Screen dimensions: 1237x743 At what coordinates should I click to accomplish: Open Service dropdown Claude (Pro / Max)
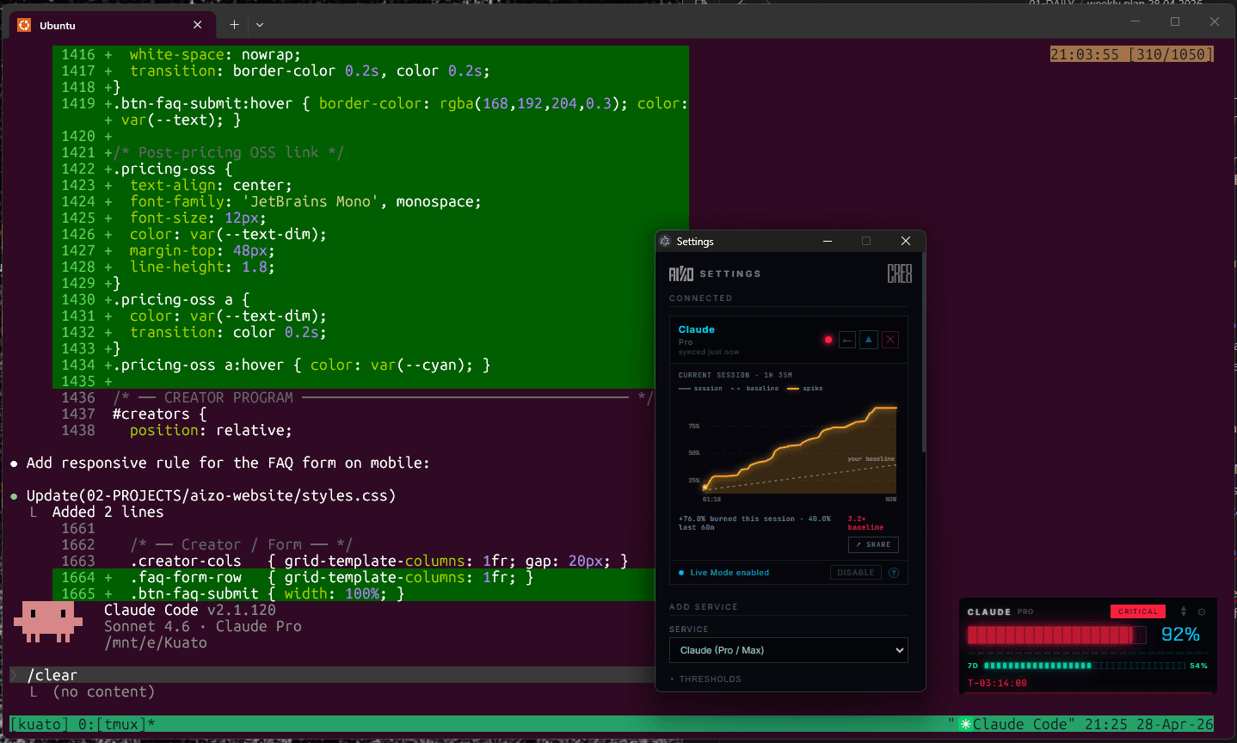789,650
